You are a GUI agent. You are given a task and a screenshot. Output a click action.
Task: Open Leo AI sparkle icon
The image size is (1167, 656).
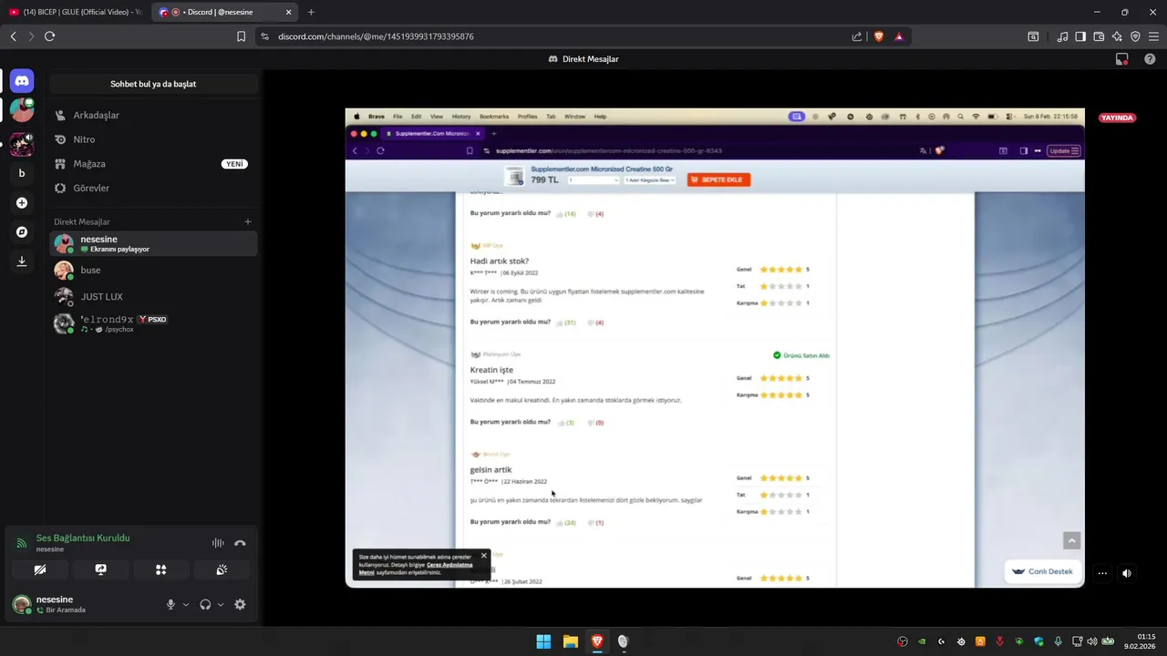[1117, 36]
